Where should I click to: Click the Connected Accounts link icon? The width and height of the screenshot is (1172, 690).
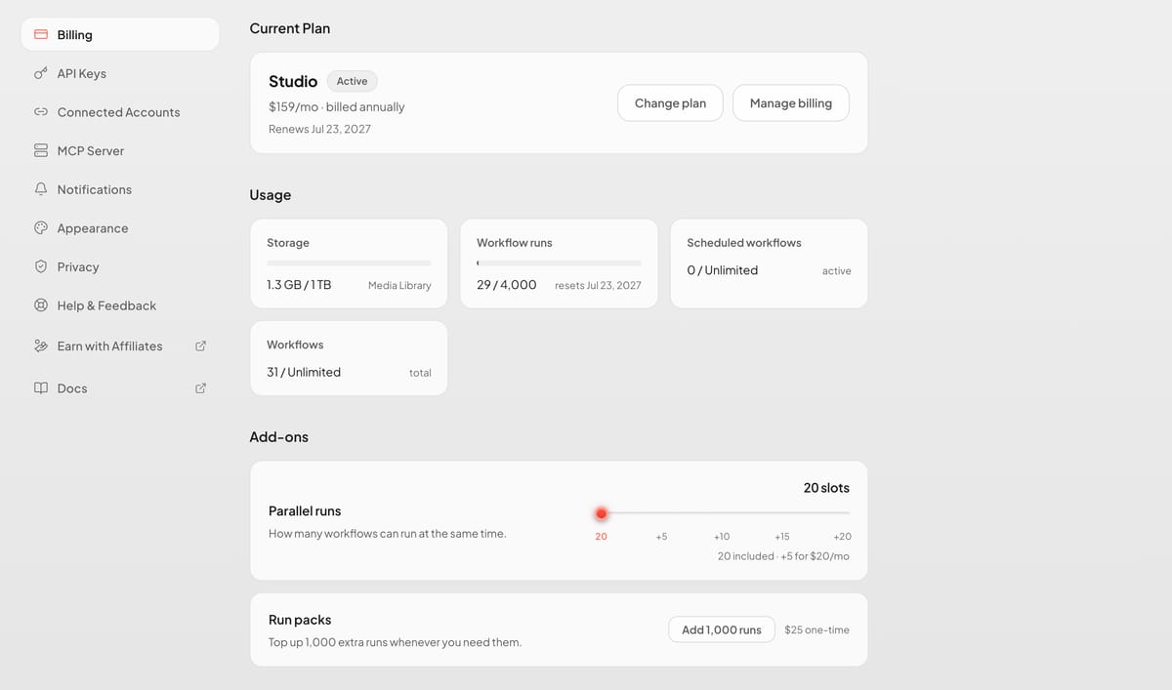click(x=41, y=112)
